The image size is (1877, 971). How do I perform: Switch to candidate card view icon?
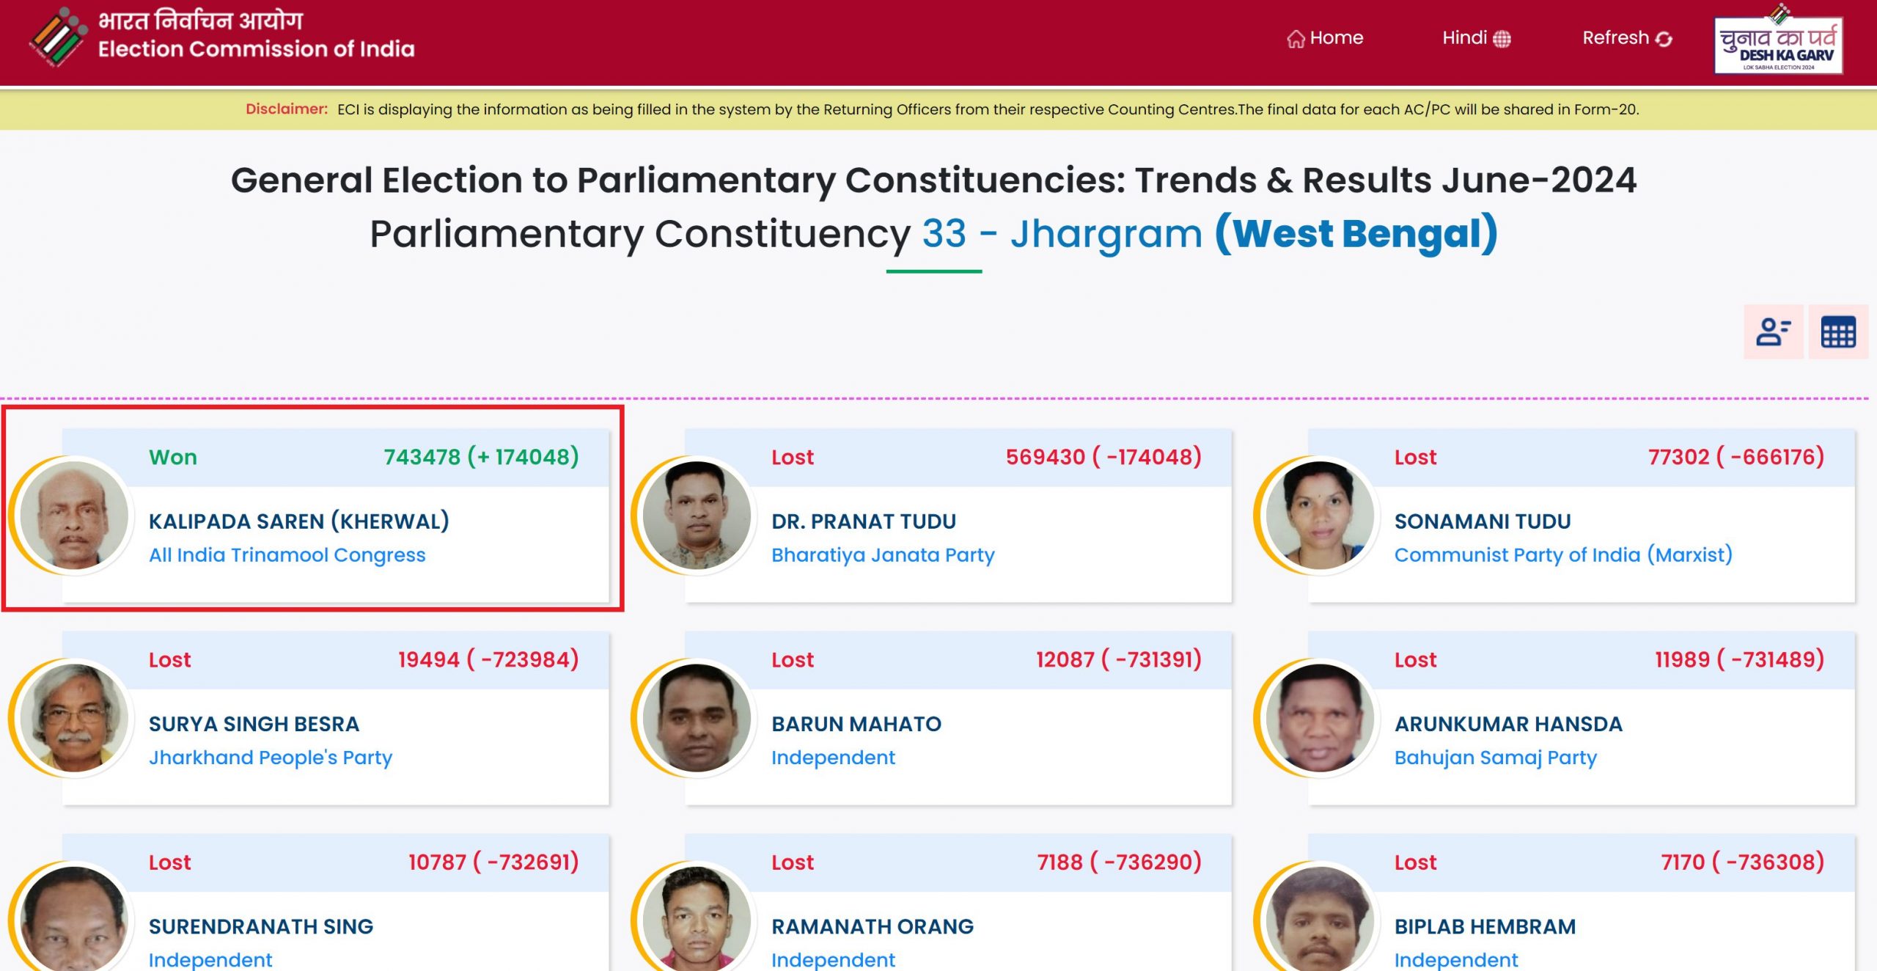pos(1773,331)
